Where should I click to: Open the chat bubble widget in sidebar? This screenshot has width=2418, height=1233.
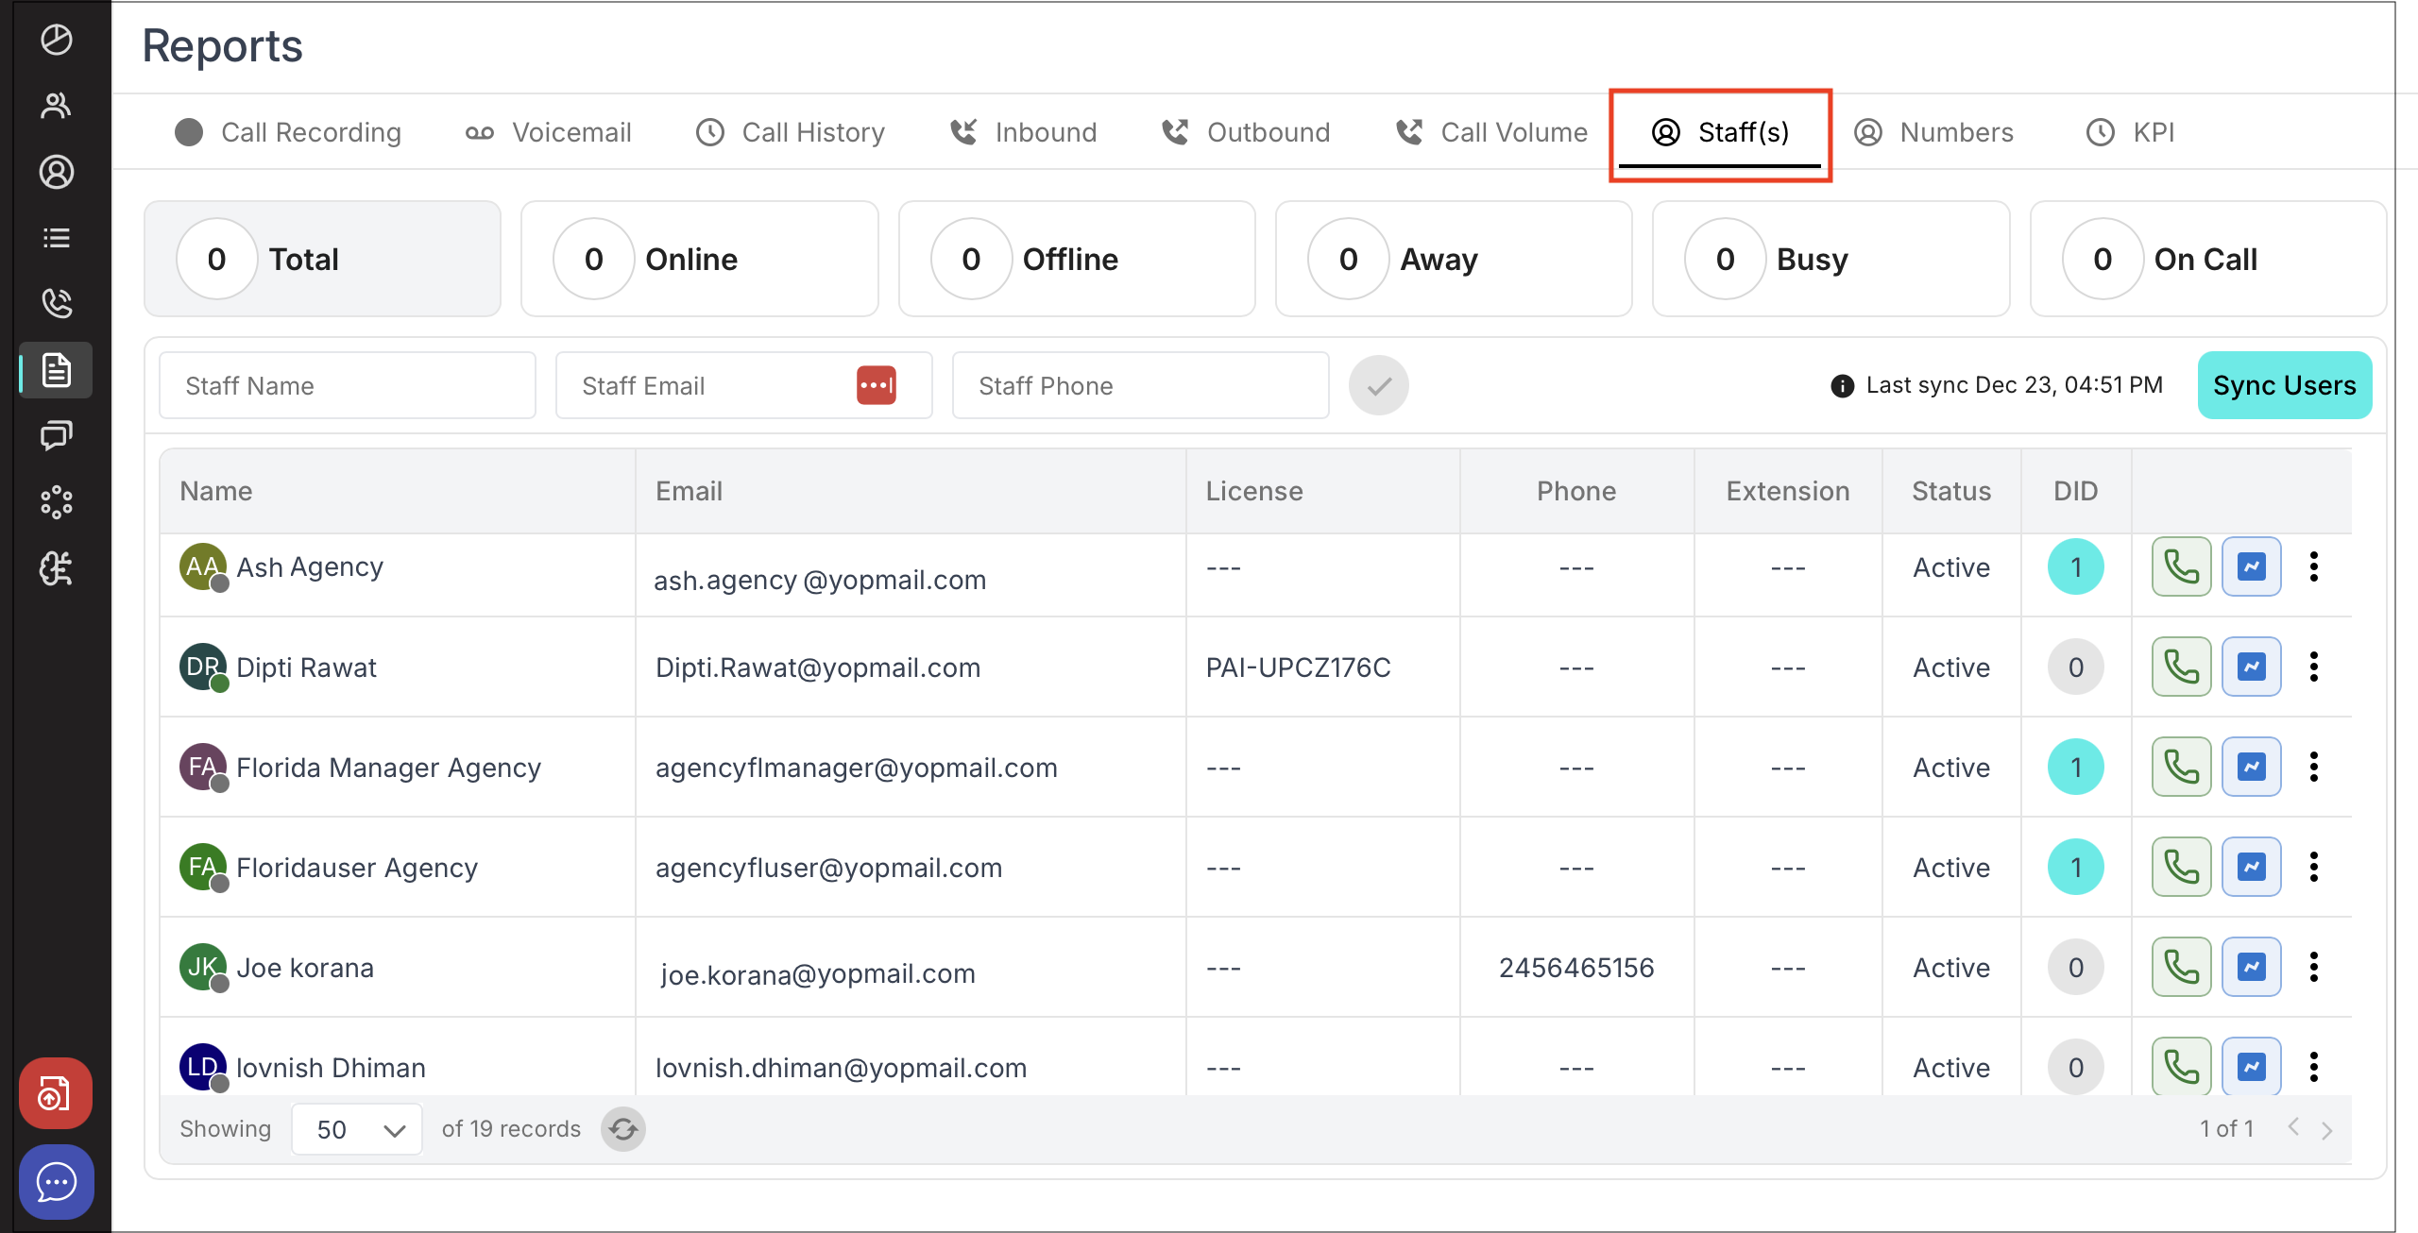[56, 1181]
